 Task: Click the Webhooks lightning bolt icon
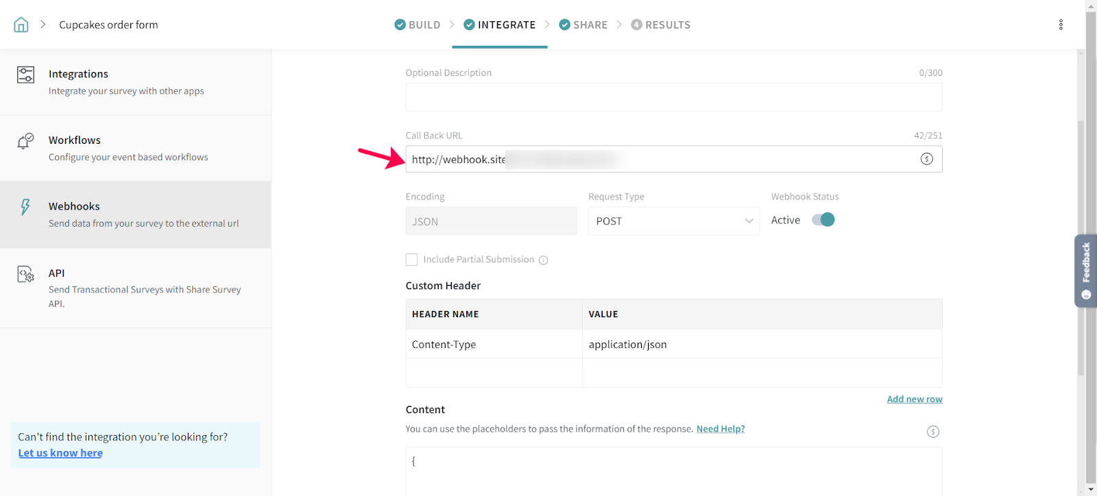(x=25, y=207)
